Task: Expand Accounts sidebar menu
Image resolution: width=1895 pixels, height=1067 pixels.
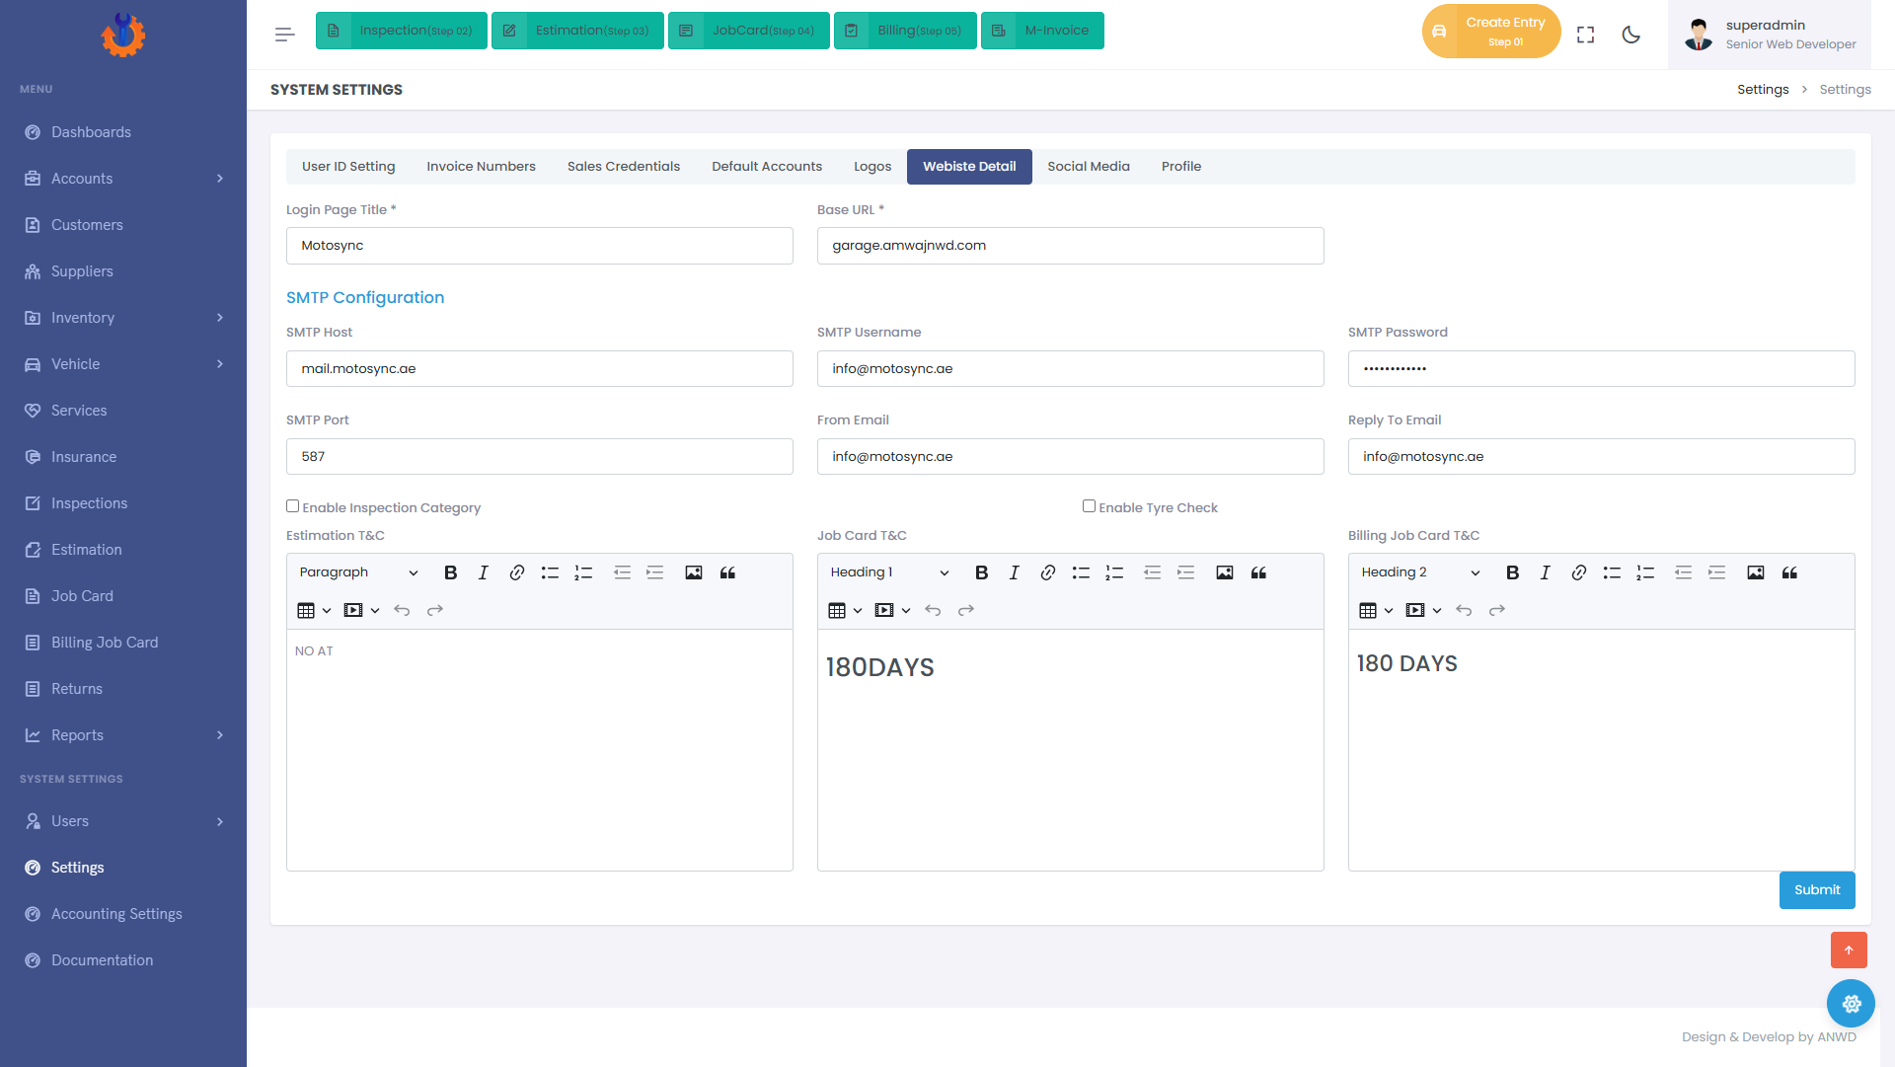Action: pyautogui.click(x=123, y=179)
